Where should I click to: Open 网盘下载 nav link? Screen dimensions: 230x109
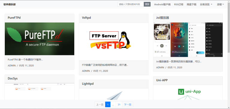coord(191,4)
